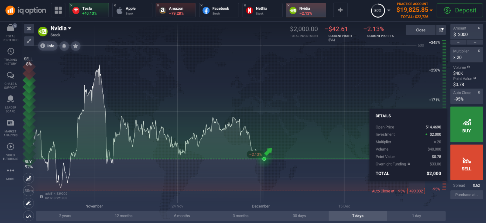This screenshot has width=486, height=223.
Task: Open Video Tutorials
Action: click(10, 152)
